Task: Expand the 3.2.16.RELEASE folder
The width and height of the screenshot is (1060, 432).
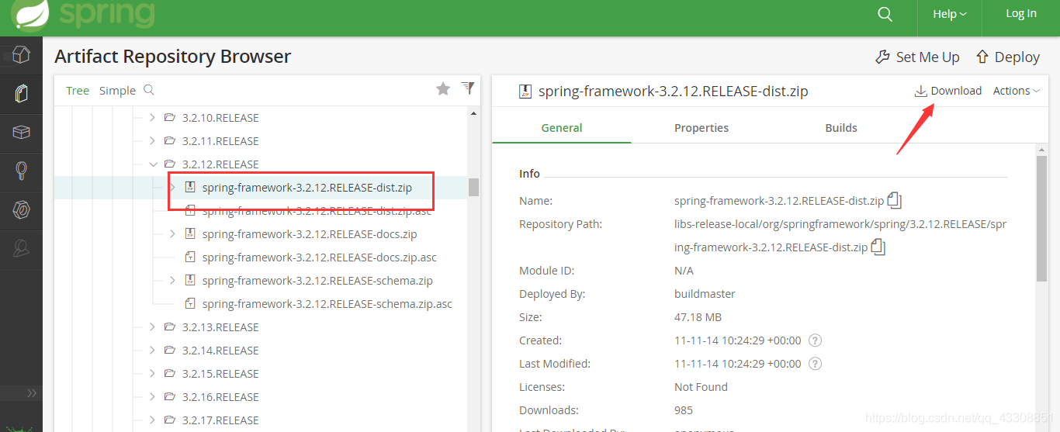Action: point(152,397)
